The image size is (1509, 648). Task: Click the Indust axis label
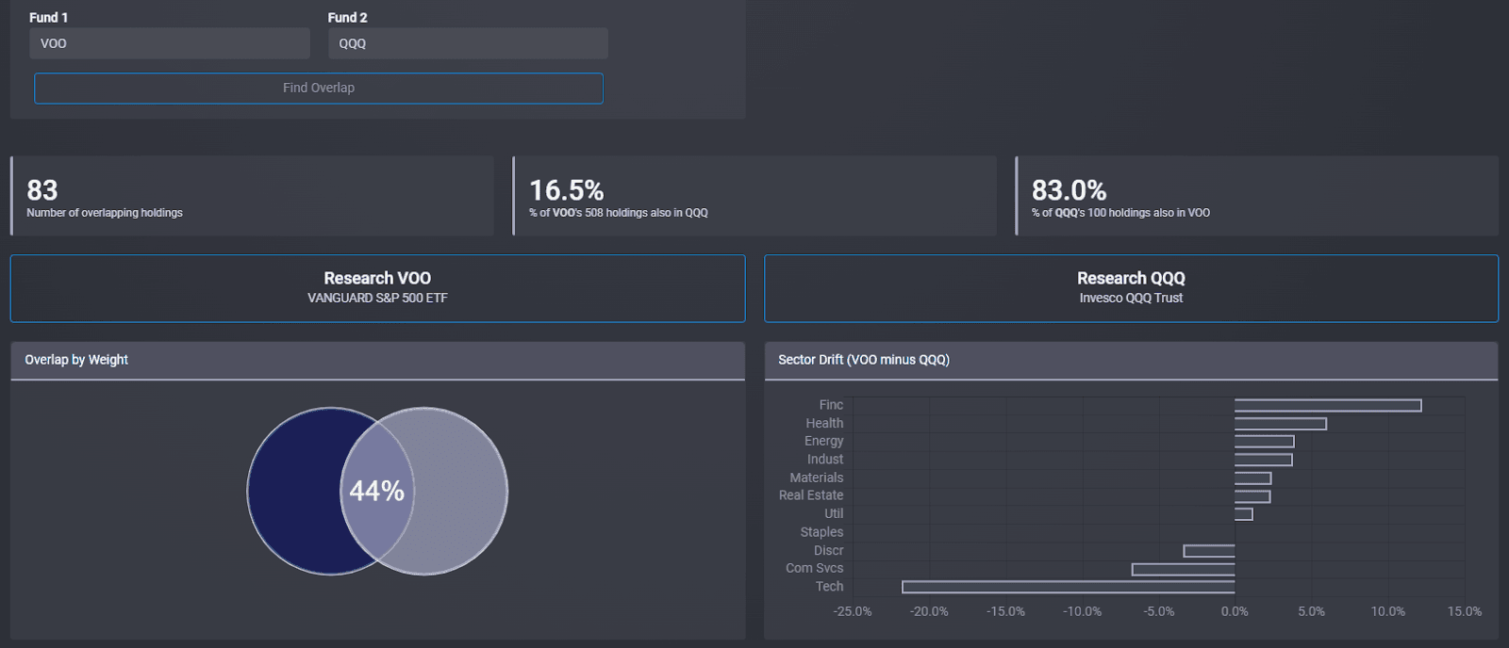pyautogui.click(x=825, y=459)
